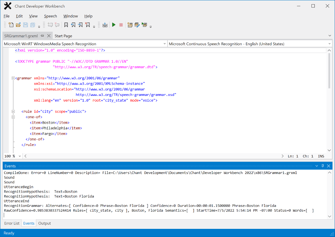This screenshot has width=335, height=237.
Task: Collapse the rule id city fold marker
Action: 13,112
